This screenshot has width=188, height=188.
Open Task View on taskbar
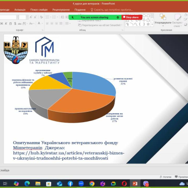click(x=5, y=183)
